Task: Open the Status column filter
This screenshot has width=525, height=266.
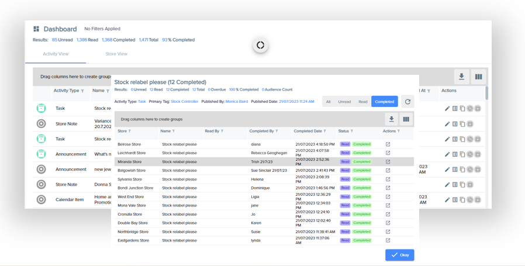Action: tap(352, 132)
